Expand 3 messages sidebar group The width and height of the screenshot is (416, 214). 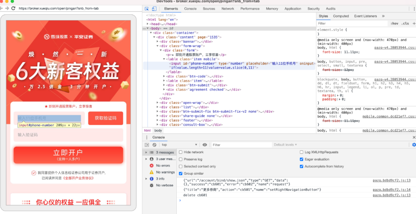point(146,152)
